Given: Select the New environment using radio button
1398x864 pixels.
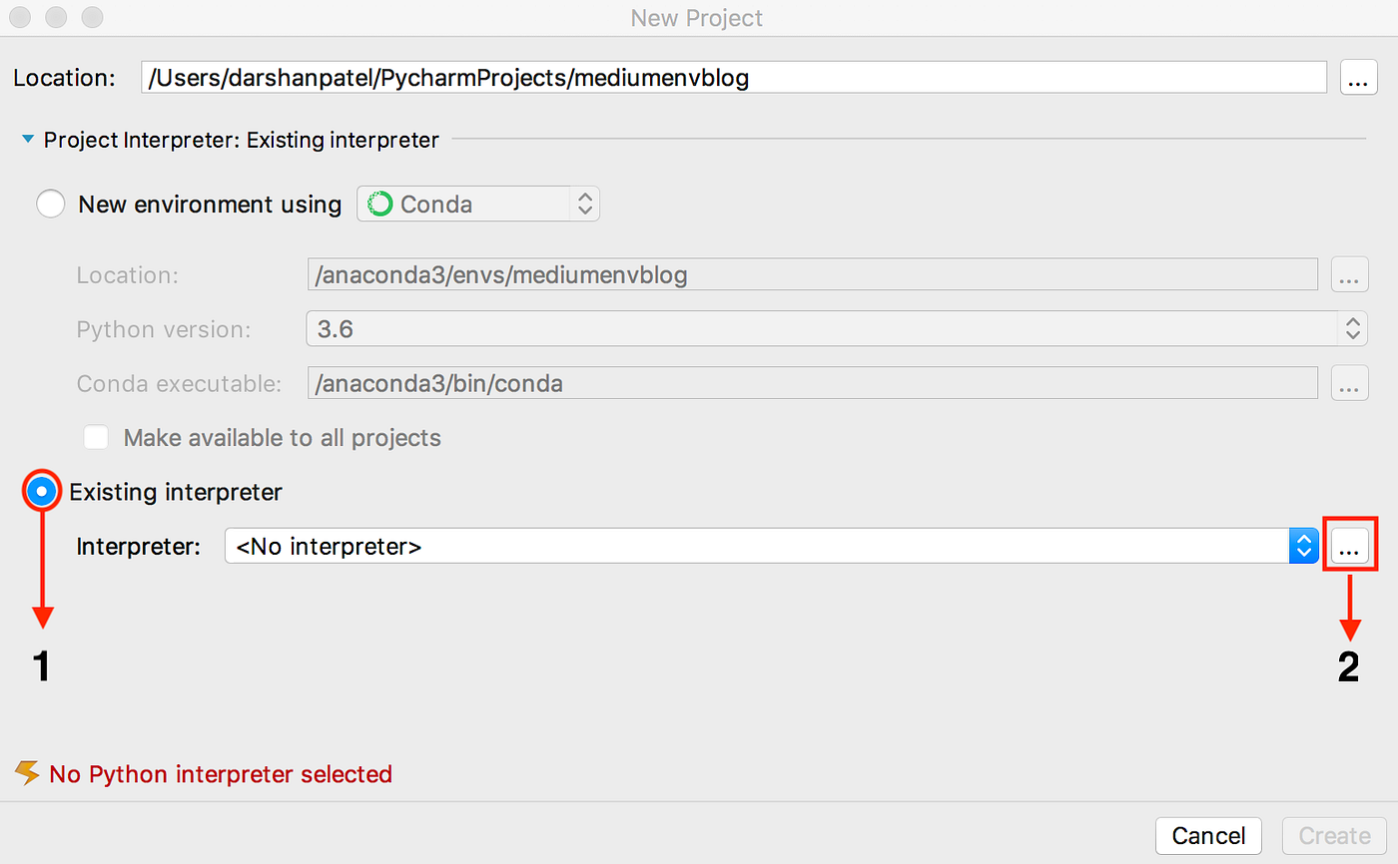Looking at the screenshot, I should point(50,204).
